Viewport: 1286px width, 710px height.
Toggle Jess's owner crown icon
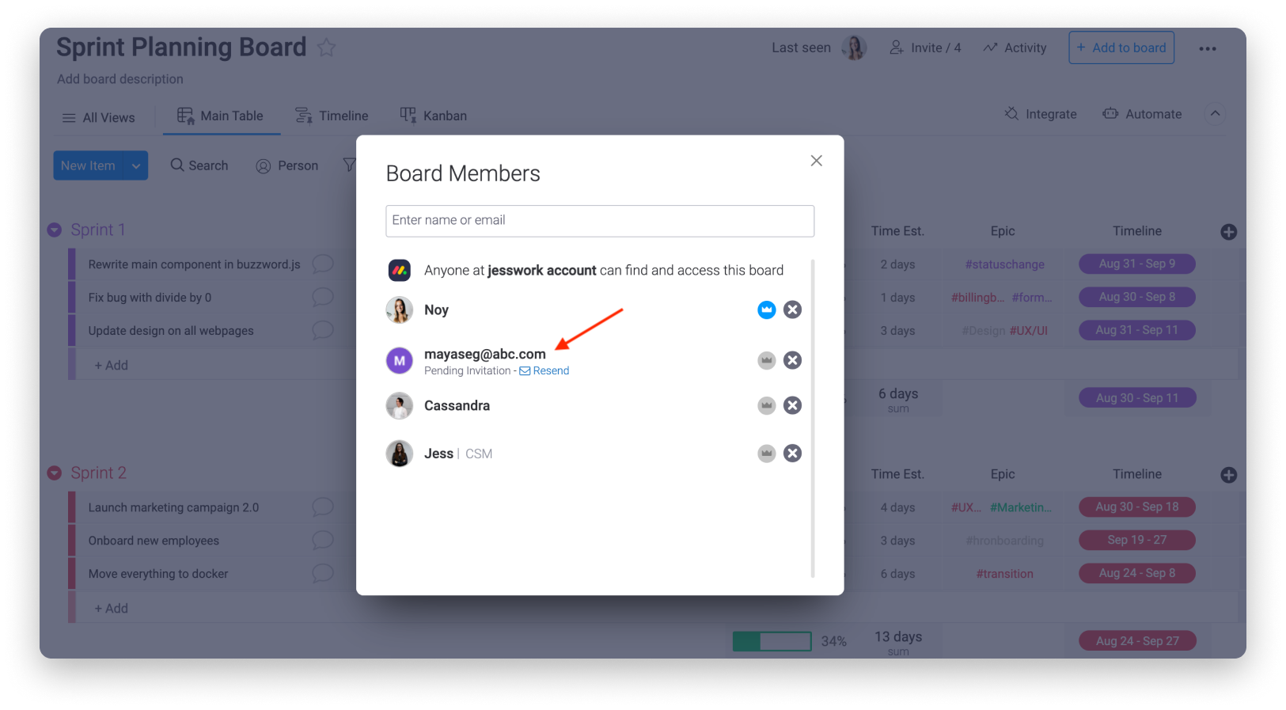pyautogui.click(x=766, y=454)
